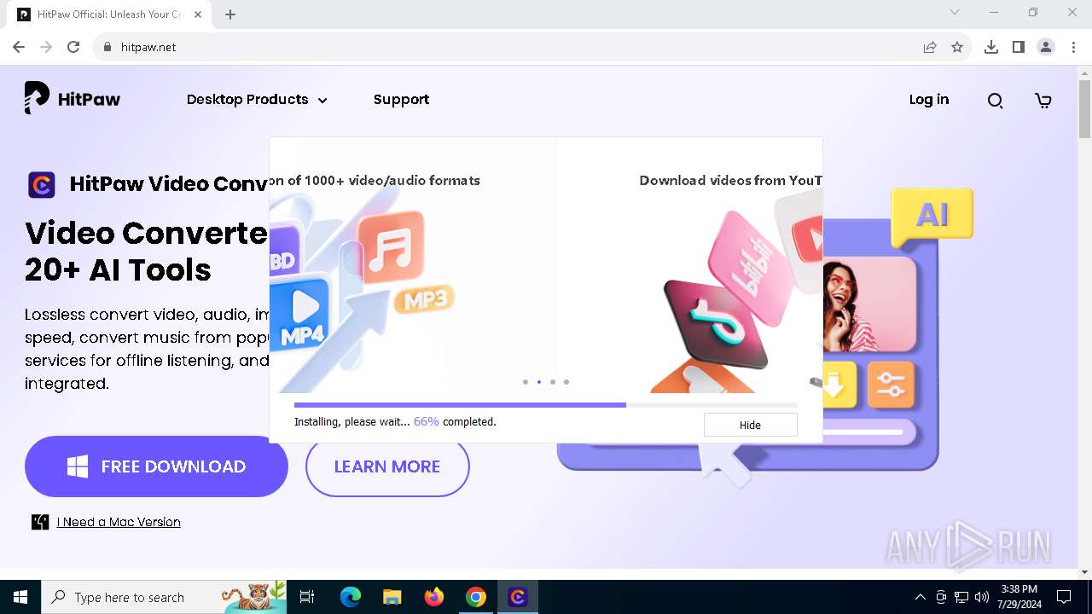The height and width of the screenshot is (614, 1092).
Task: Click the HitPaw logo in header
Action: click(x=73, y=98)
